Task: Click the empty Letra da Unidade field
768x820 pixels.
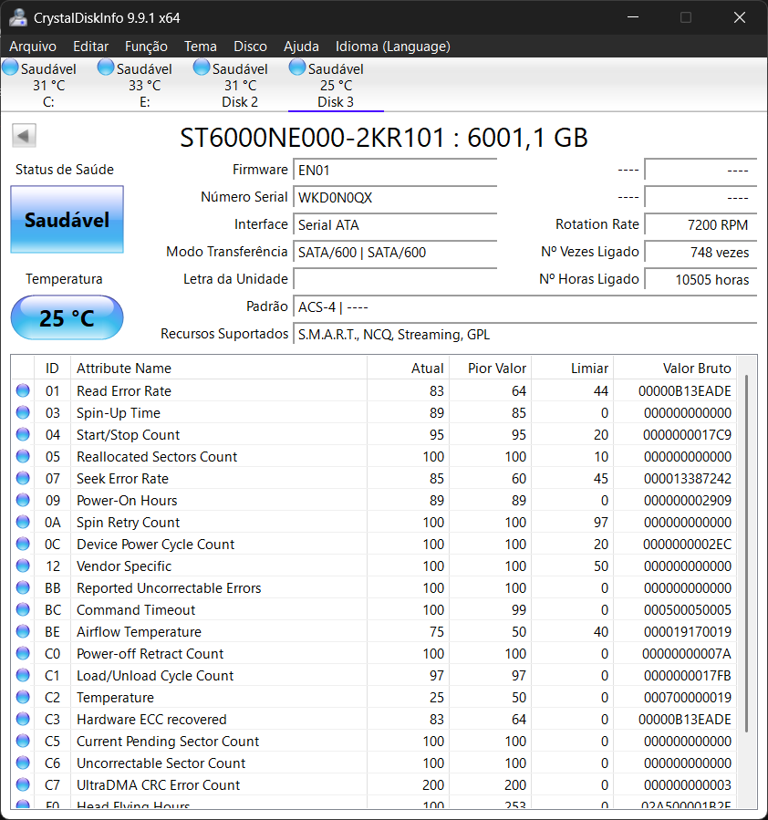Action: [x=395, y=279]
